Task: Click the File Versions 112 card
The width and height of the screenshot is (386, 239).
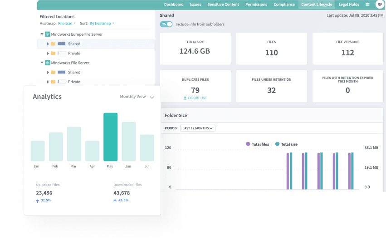Action: click(348, 49)
